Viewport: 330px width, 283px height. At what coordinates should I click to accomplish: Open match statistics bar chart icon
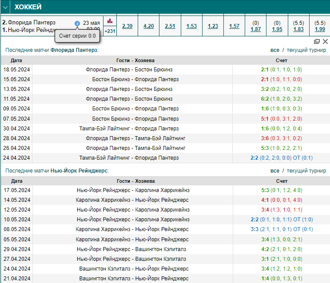[110, 21]
